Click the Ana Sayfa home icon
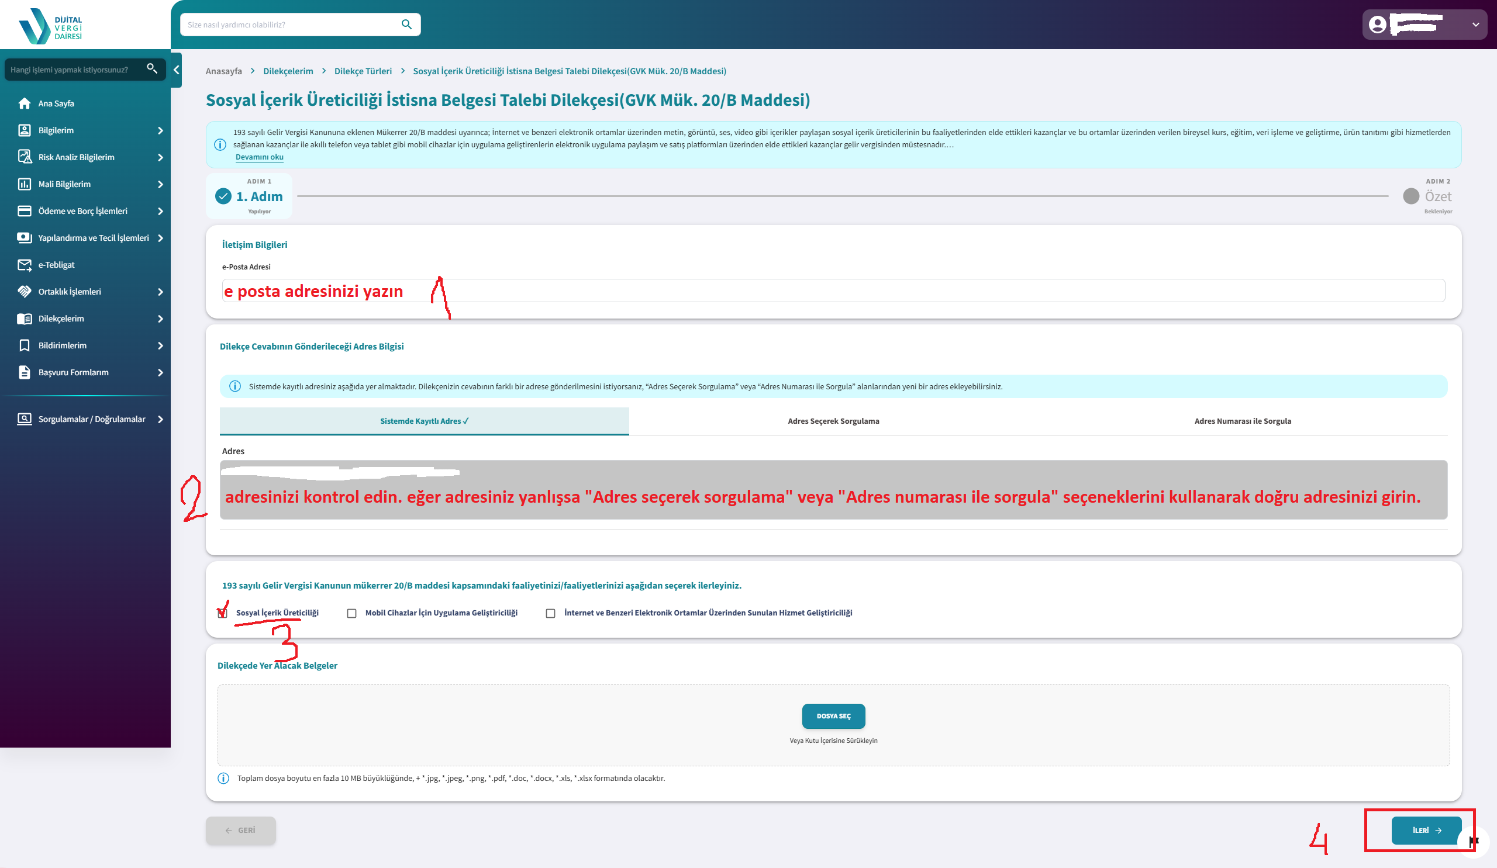 pyautogui.click(x=25, y=103)
